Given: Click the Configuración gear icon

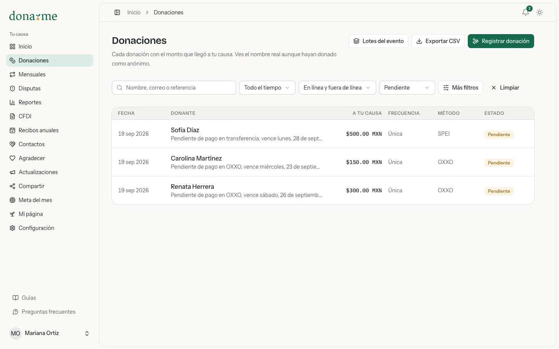Looking at the screenshot, I should [12, 228].
